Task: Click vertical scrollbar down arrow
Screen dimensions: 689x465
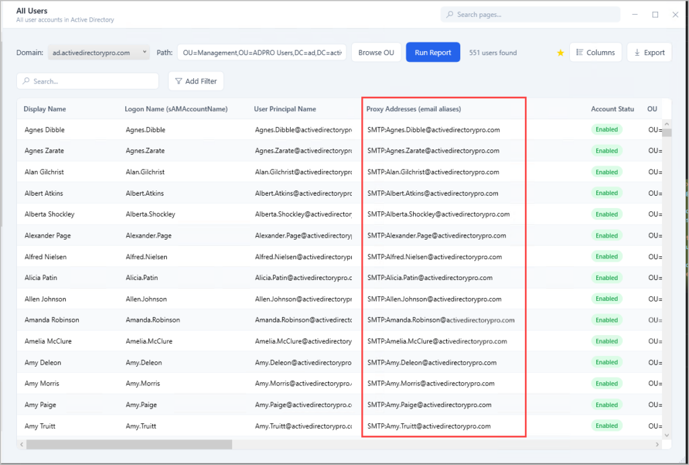Action: click(667, 435)
